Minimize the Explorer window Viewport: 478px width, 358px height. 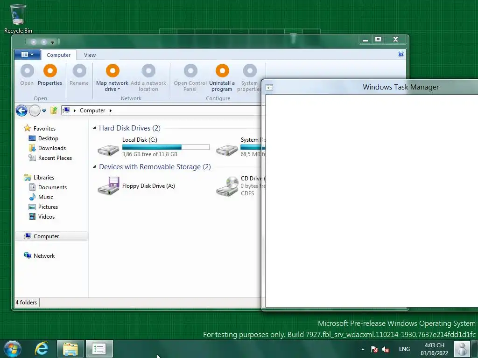(x=365, y=39)
